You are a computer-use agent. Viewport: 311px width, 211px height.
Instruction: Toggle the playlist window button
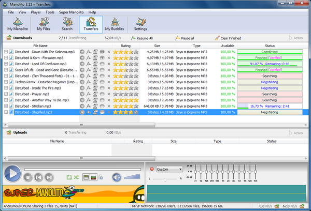pos(86,177)
